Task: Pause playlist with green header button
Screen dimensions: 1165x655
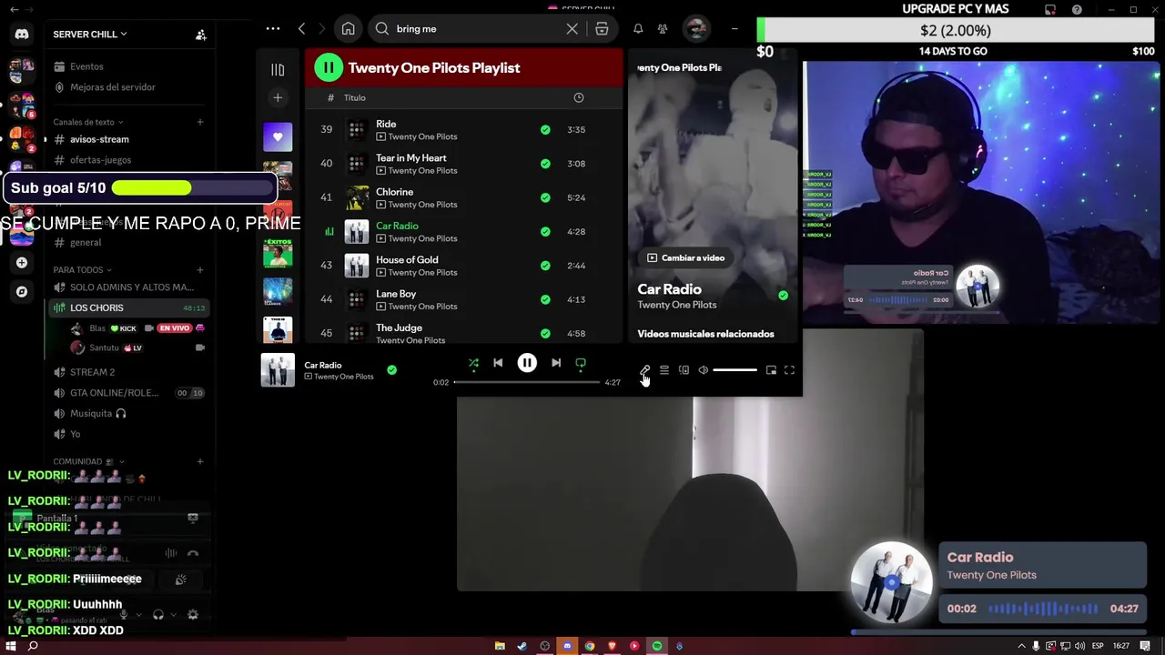Action: (x=328, y=67)
